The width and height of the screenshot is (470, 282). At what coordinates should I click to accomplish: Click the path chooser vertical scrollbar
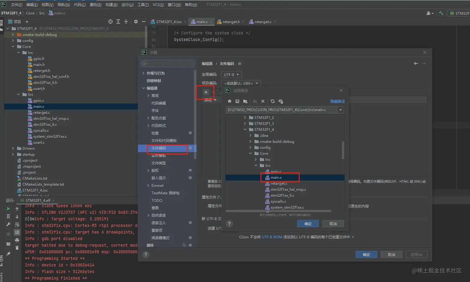coord(343,150)
